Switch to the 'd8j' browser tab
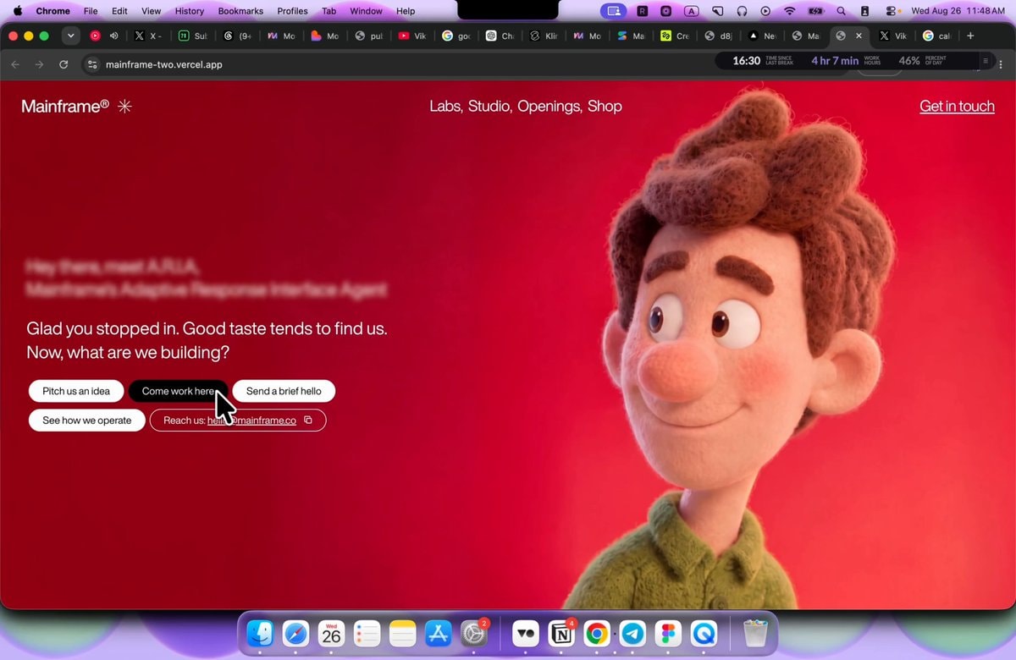This screenshot has width=1016, height=660. point(720,36)
